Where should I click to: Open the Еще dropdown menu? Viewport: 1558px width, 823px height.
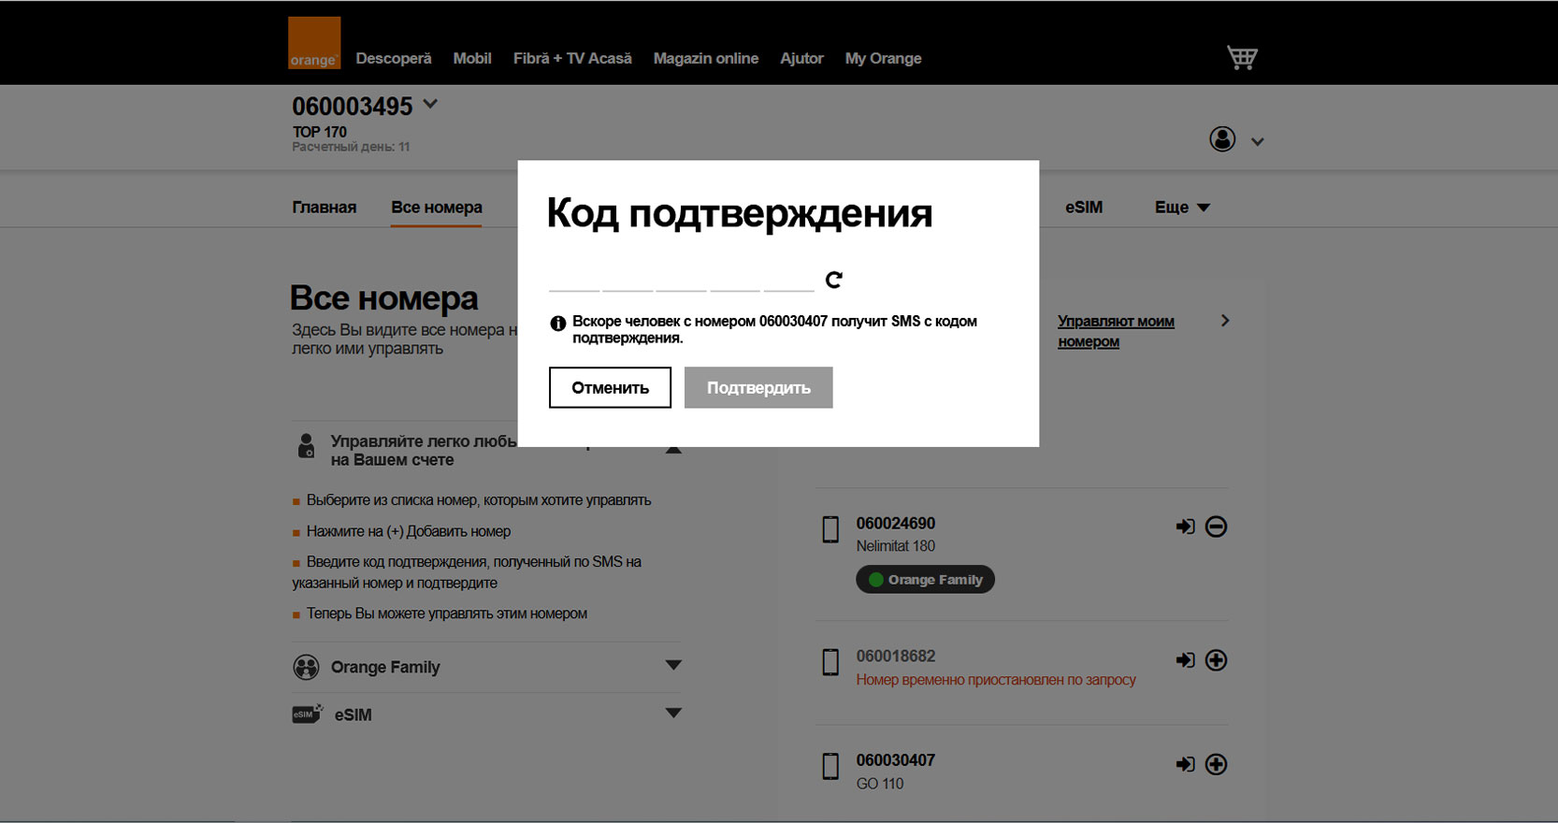pos(1182,208)
